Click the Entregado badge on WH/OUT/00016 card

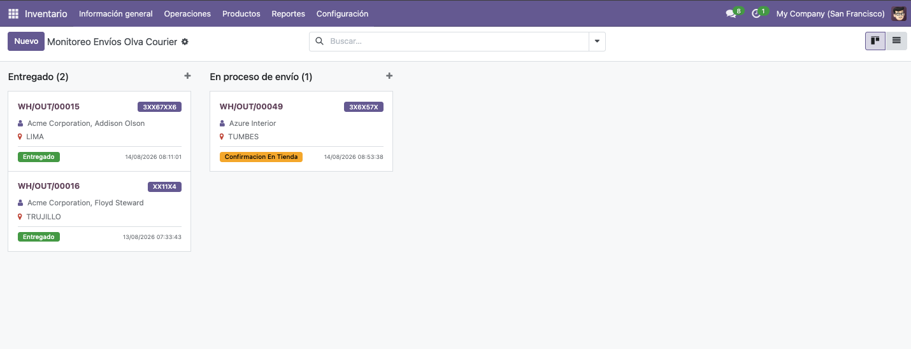pos(39,236)
